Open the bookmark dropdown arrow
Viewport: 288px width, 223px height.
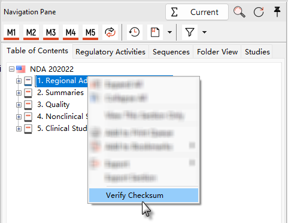pos(169,32)
